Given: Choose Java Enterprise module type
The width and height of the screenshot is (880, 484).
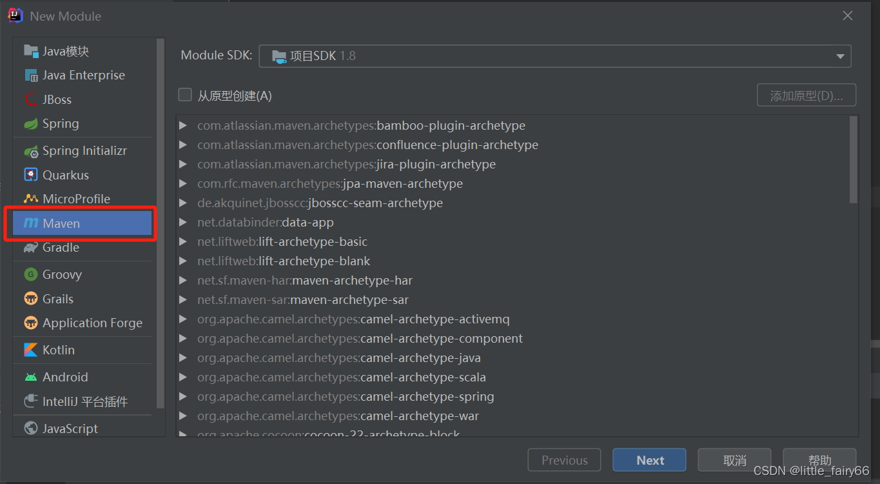Looking at the screenshot, I should coord(83,76).
